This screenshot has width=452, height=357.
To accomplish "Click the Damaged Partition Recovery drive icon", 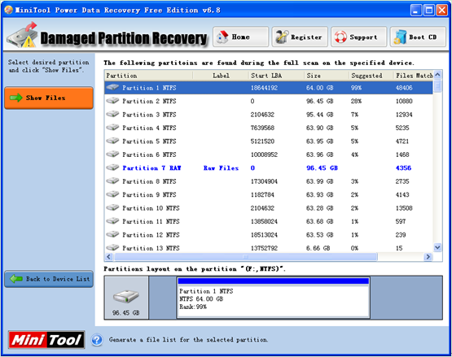I will (x=23, y=35).
